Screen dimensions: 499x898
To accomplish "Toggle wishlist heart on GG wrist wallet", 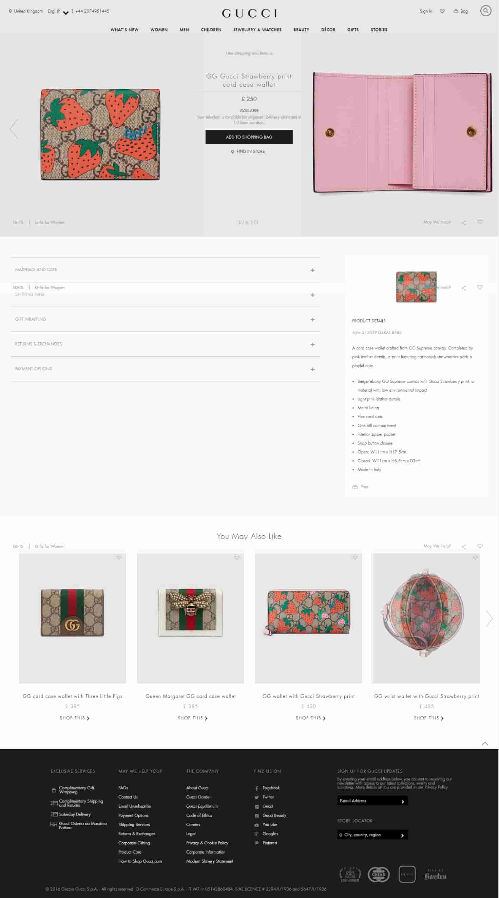I will (475, 557).
